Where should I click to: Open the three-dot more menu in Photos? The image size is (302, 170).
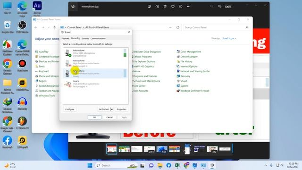click(x=189, y=7)
